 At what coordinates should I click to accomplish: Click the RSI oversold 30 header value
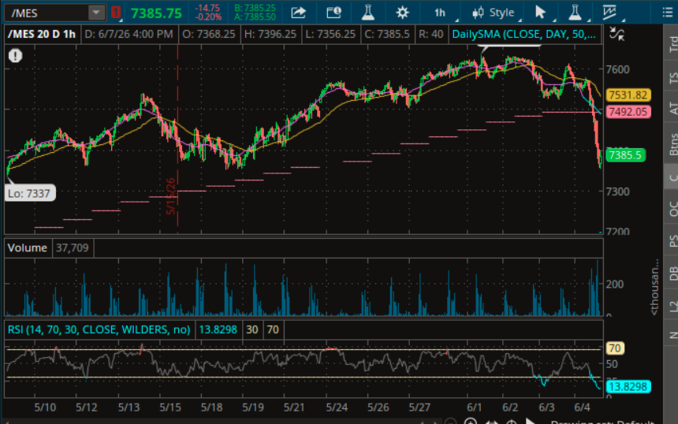click(252, 329)
